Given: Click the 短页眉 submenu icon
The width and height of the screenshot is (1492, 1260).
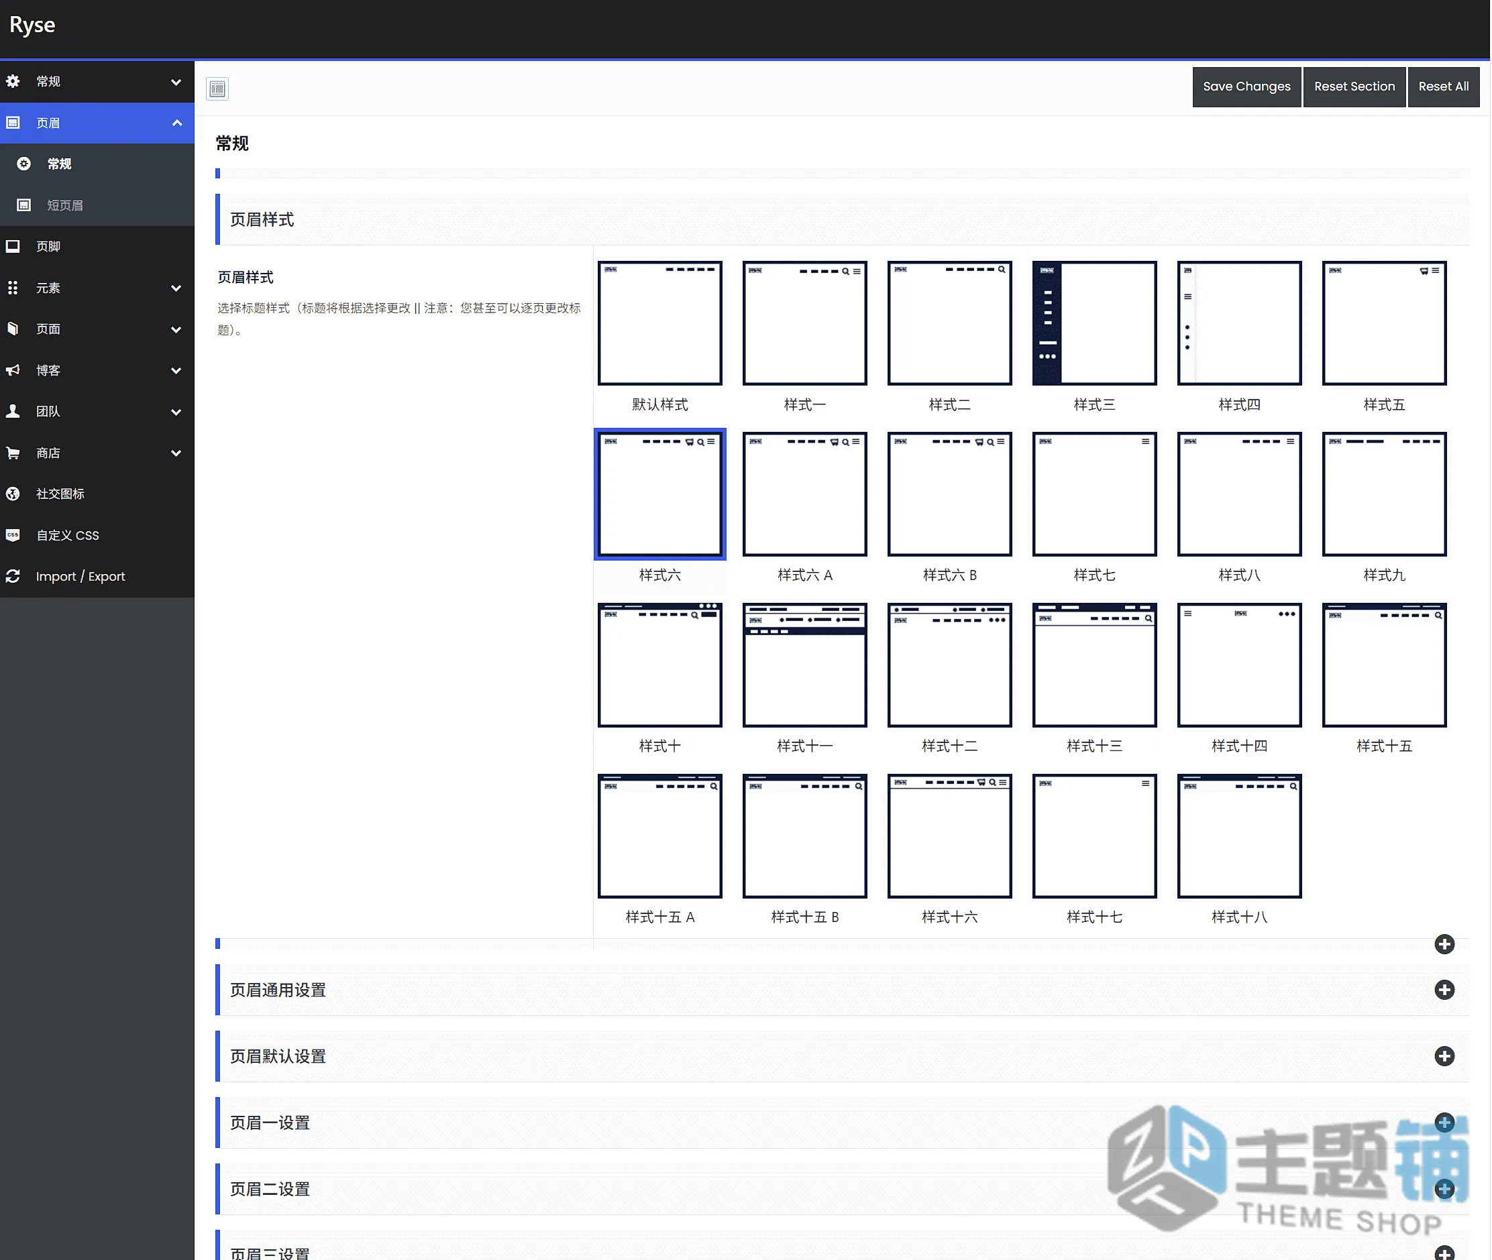Looking at the screenshot, I should 23,205.
